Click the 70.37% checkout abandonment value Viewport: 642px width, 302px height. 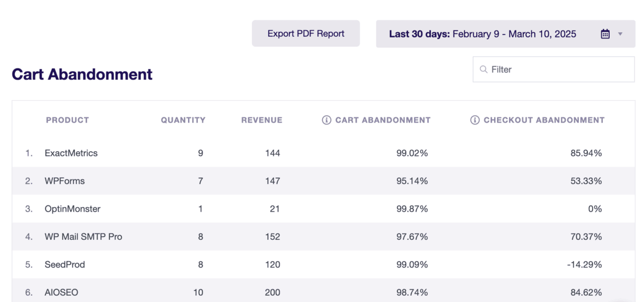point(586,236)
